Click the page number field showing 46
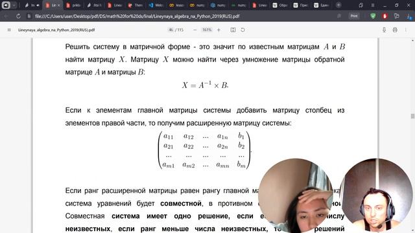 tap(171, 30)
